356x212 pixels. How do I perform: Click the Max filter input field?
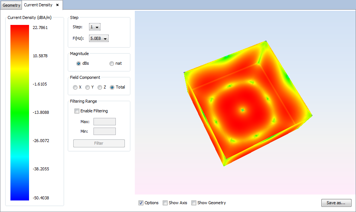coord(104,122)
